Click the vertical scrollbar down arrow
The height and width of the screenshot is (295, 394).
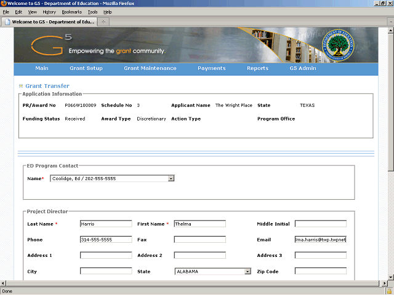(x=391, y=277)
